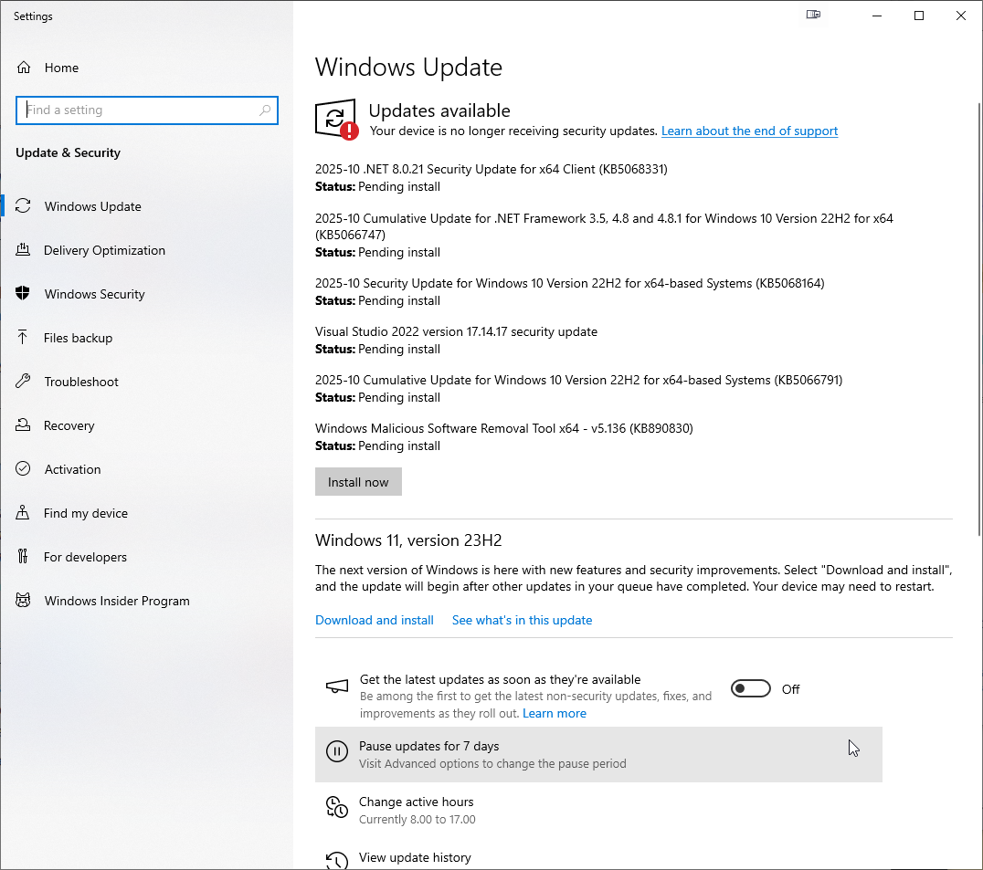Click the Windows Insider Program cat icon
This screenshot has height=870, width=983.
tap(24, 601)
